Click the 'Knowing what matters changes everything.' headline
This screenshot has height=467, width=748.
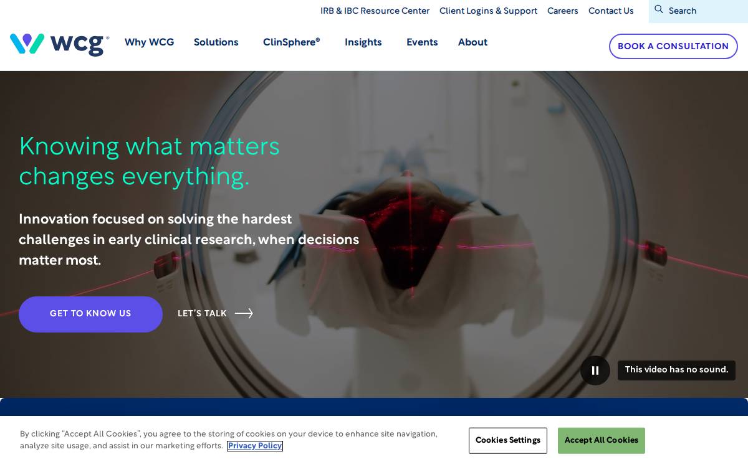[150, 161]
